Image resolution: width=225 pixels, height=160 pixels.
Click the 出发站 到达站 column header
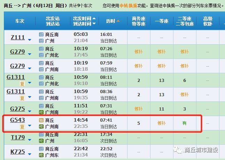click(x=53, y=21)
